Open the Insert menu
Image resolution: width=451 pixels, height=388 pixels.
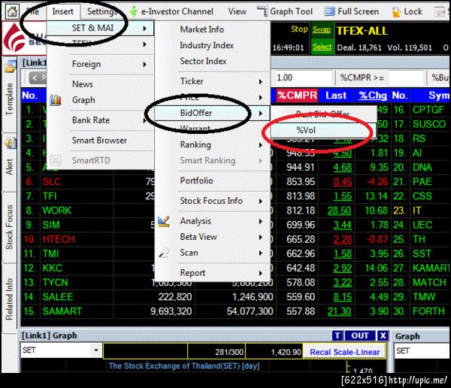click(62, 11)
